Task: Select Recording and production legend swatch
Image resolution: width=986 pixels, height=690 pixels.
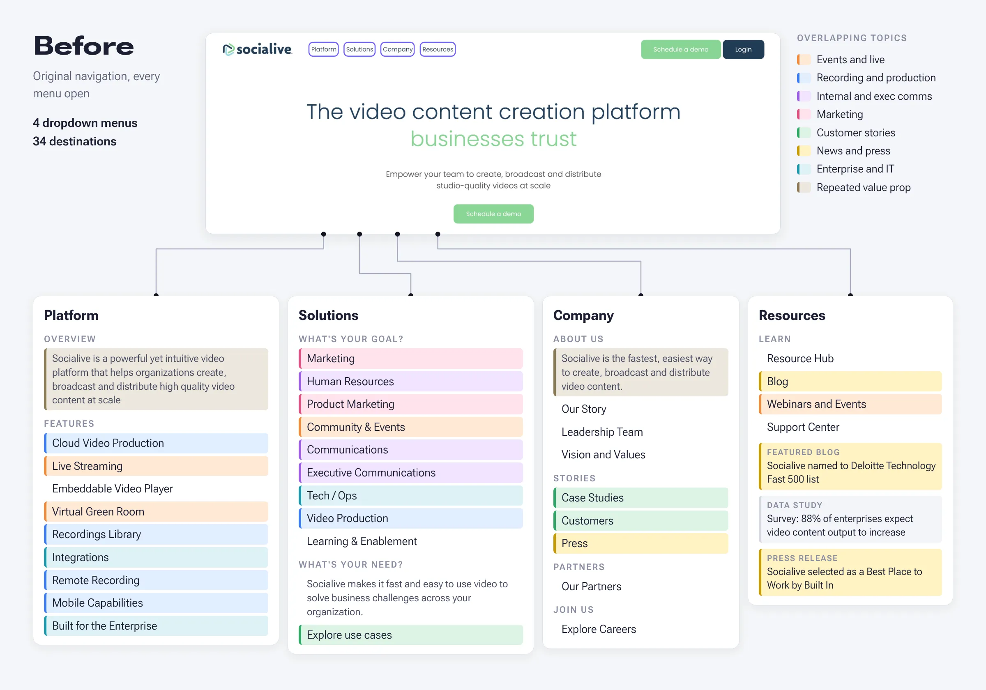Action: [804, 78]
